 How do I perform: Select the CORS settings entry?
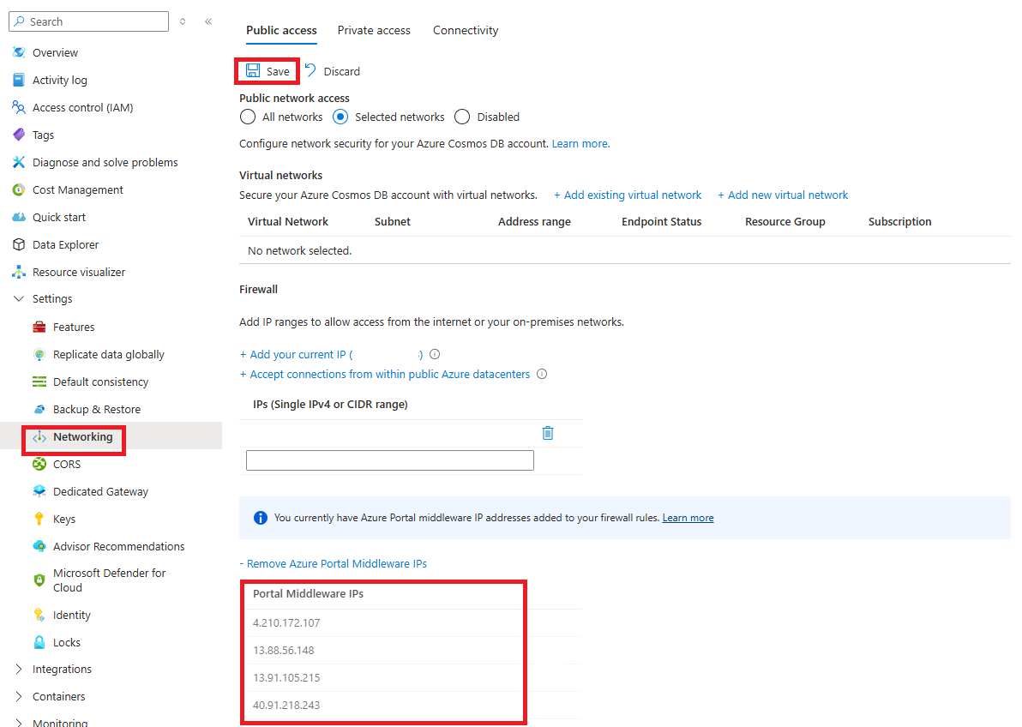tap(67, 464)
